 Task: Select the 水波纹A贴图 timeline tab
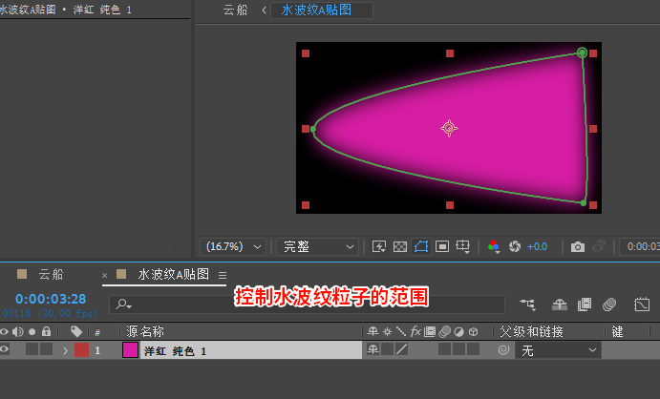click(x=174, y=275)
